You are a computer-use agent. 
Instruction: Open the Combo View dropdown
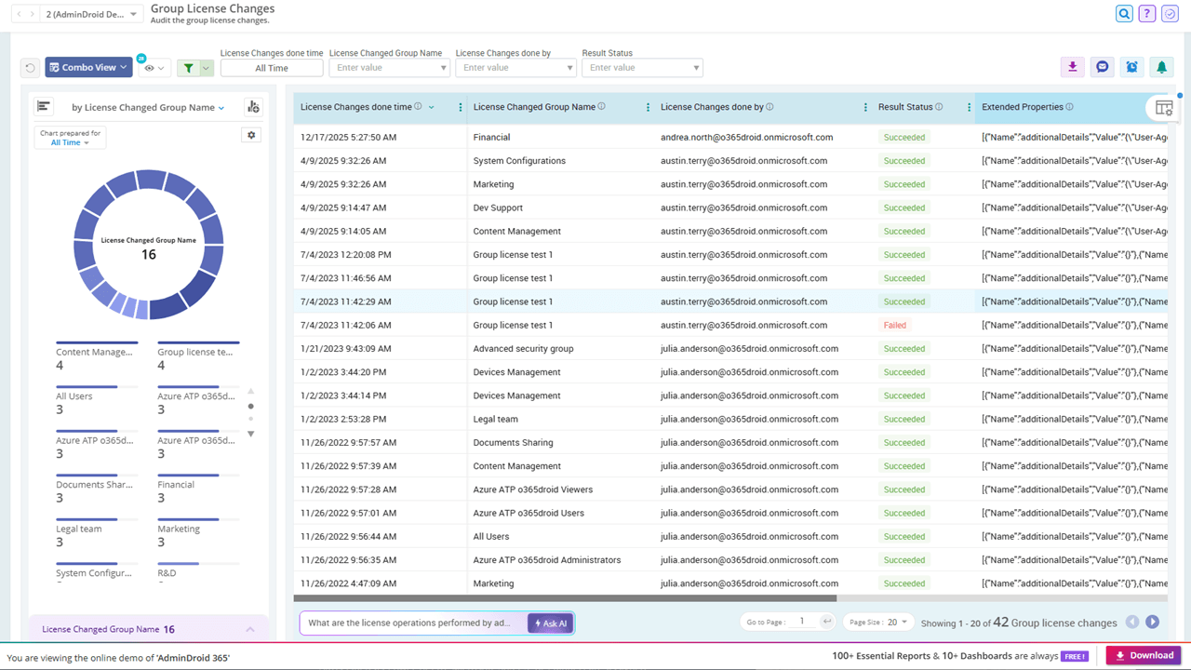[88, 67]
